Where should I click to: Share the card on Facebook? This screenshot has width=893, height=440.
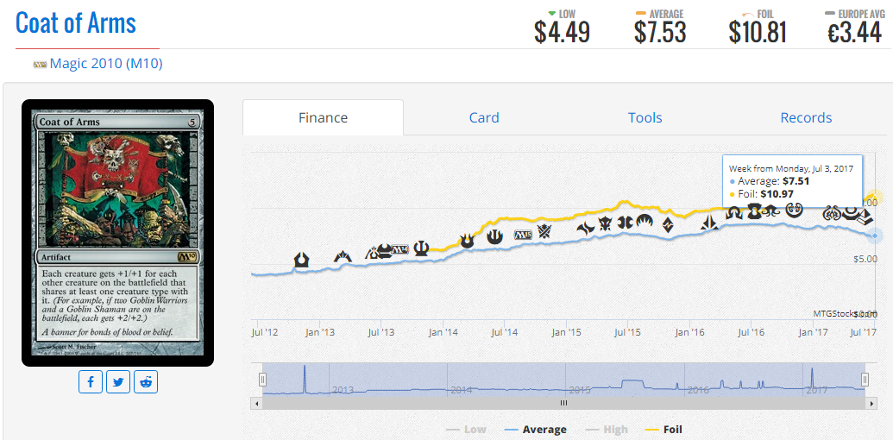(91, 381)
